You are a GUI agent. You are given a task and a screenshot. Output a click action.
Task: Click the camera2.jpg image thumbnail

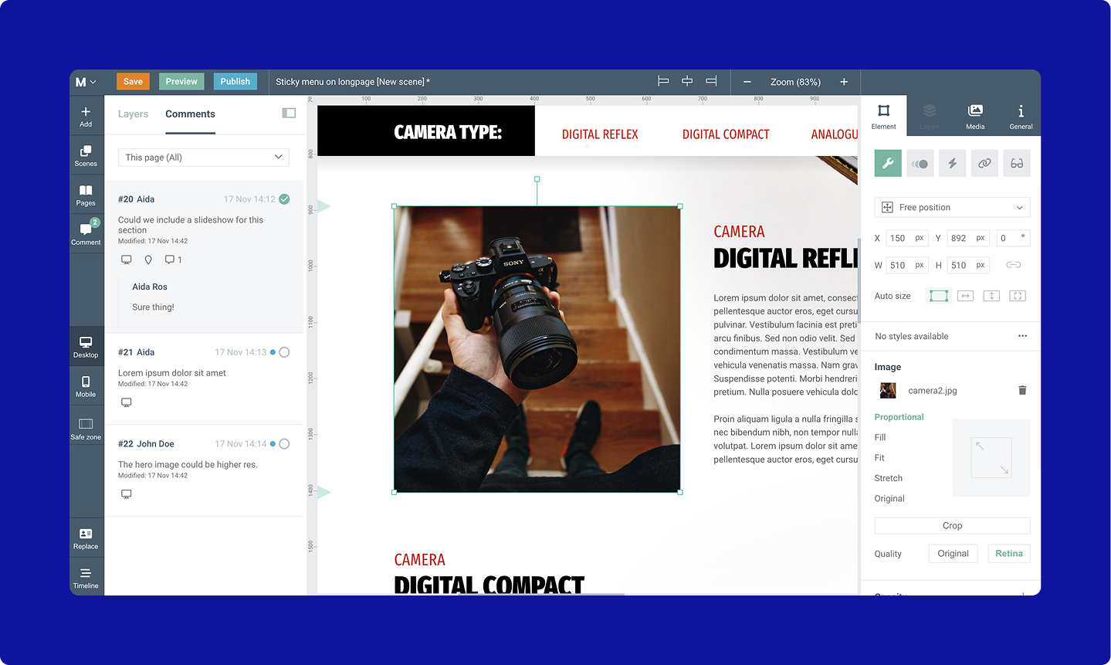[887, 390]
